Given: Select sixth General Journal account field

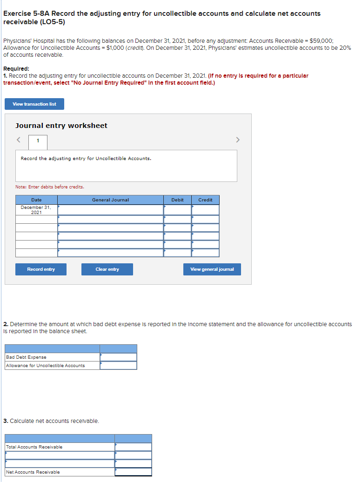Looking at the screenshot, I should click(x=110, y=253).
